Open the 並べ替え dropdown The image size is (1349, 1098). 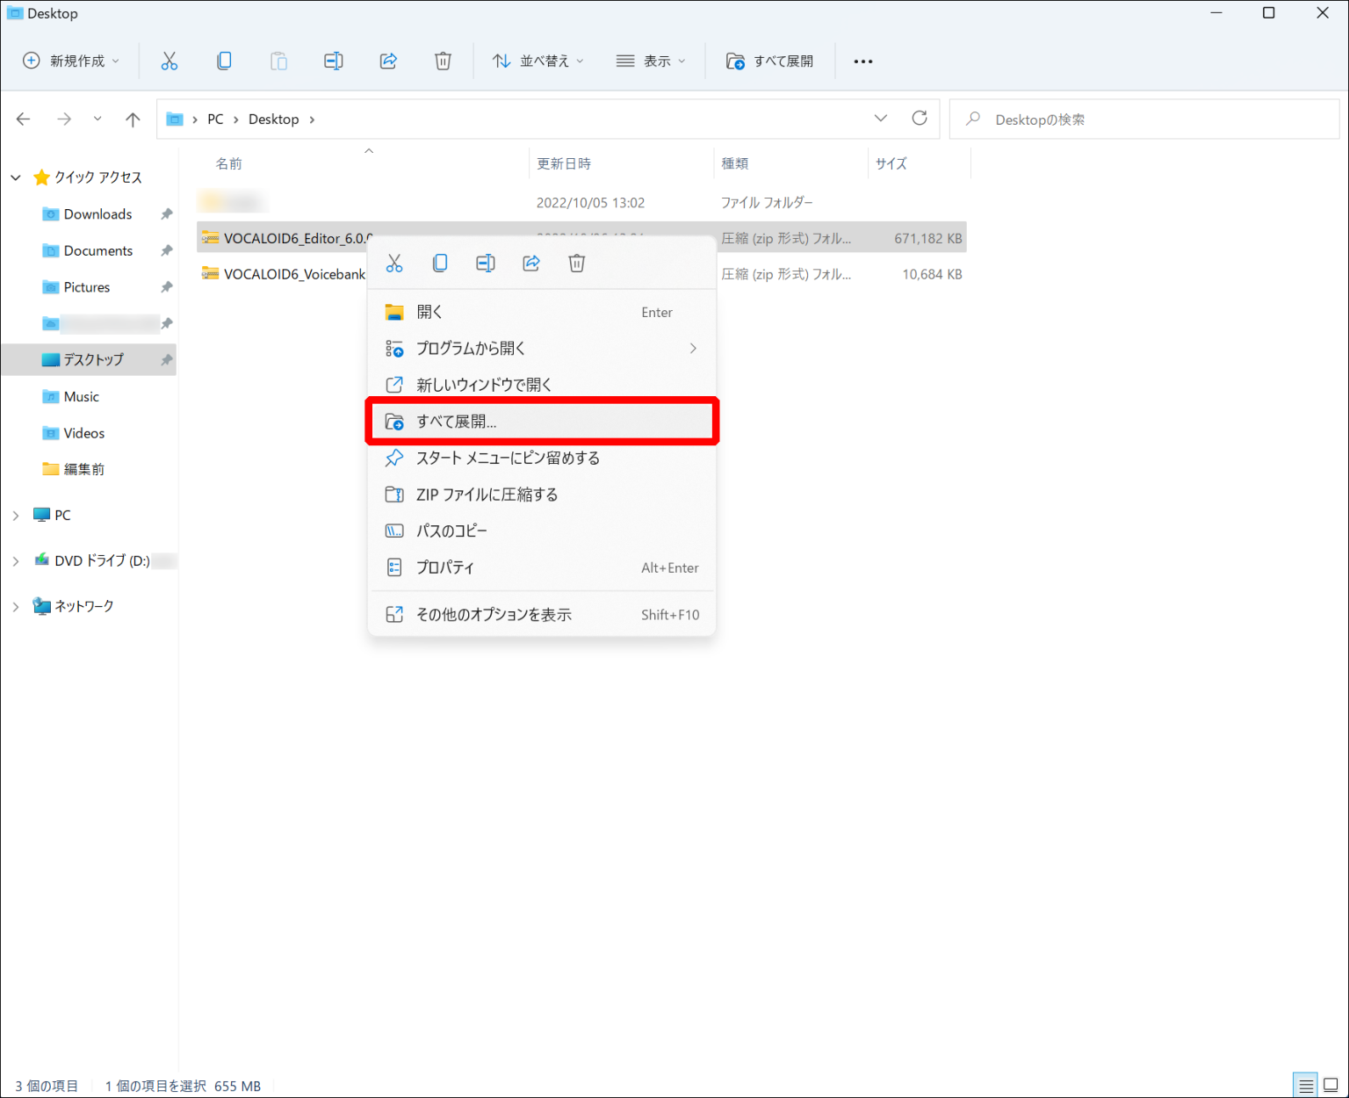click(537, 61)
